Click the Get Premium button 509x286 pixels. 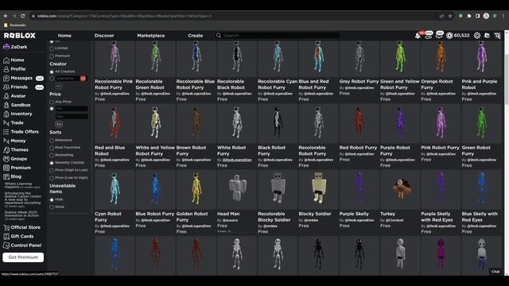click(x=23, y=257)
